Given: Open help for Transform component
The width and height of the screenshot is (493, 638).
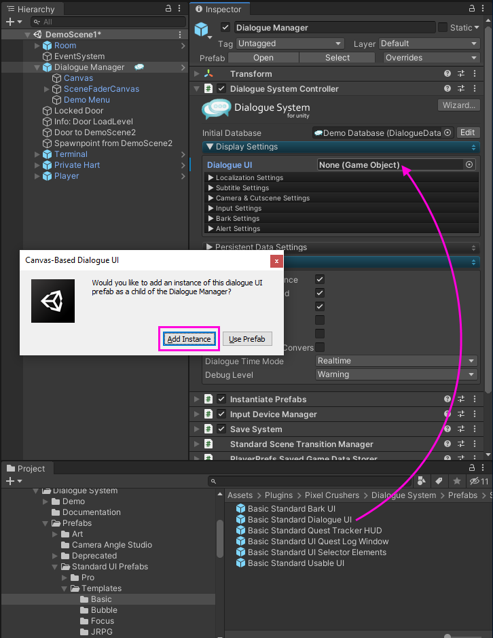Looking at the screenshot, I should pos(448,73).
